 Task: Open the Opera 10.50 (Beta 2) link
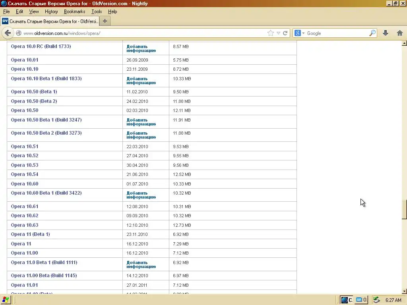tap(34, 101)
